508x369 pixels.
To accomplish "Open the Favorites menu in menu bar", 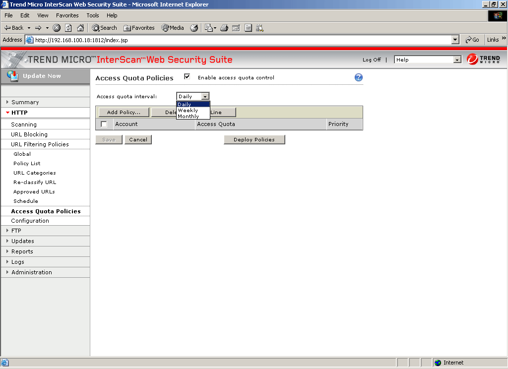I will [67, 15].
